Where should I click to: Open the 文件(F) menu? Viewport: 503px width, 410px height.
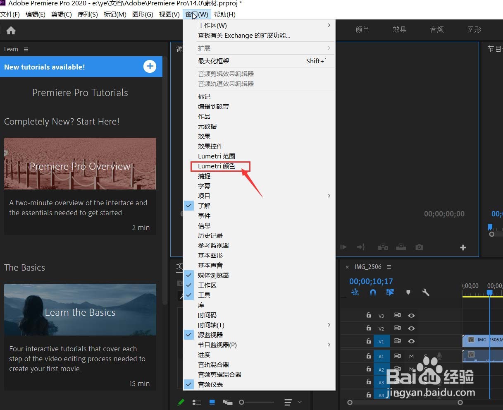tap(10, 14)
